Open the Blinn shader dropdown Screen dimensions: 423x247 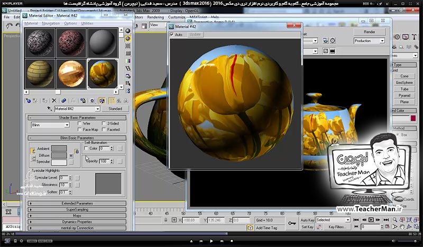click(67, 125)
